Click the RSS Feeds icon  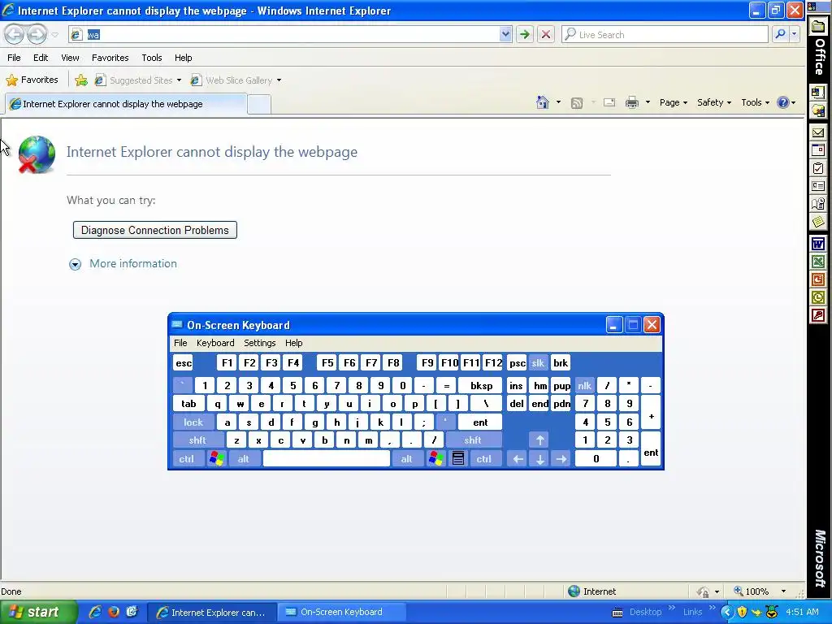click(577, 103)
